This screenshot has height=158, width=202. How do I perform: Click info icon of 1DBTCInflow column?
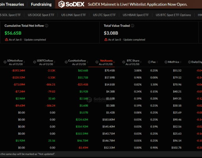click(x=34, y=62)
